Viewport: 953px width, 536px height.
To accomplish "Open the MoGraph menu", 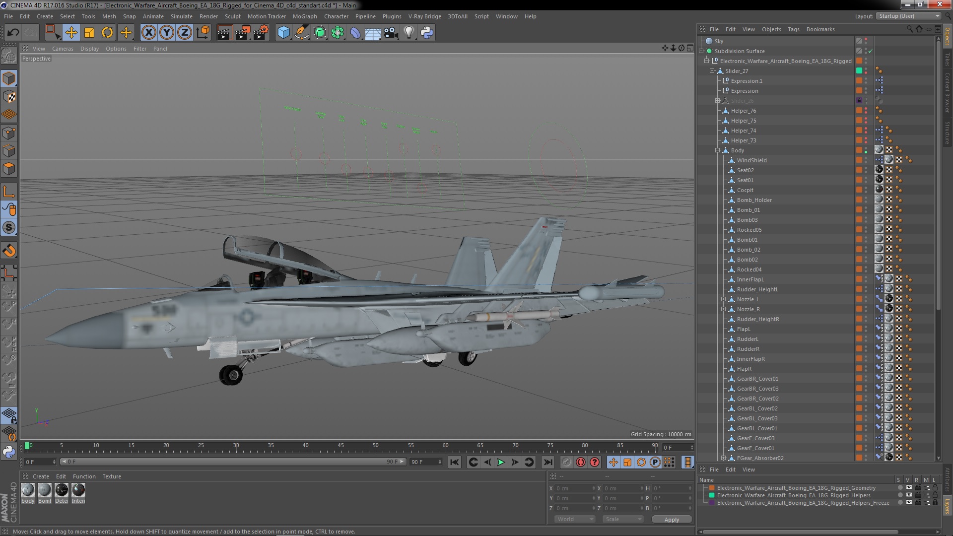I will click(x=305, y=16).
